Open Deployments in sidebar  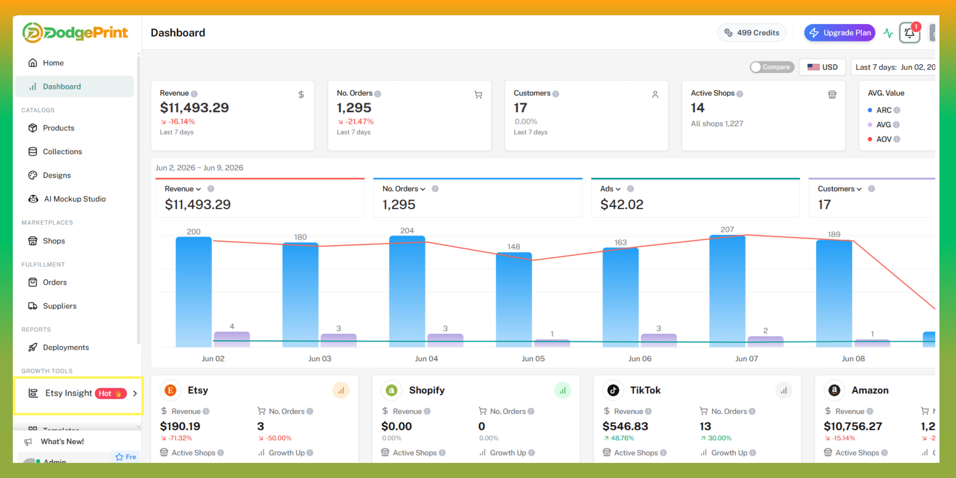74,348
